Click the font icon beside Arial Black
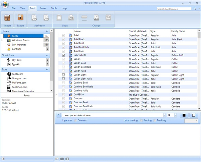This screenshot has width=201, height=162. 71,39
